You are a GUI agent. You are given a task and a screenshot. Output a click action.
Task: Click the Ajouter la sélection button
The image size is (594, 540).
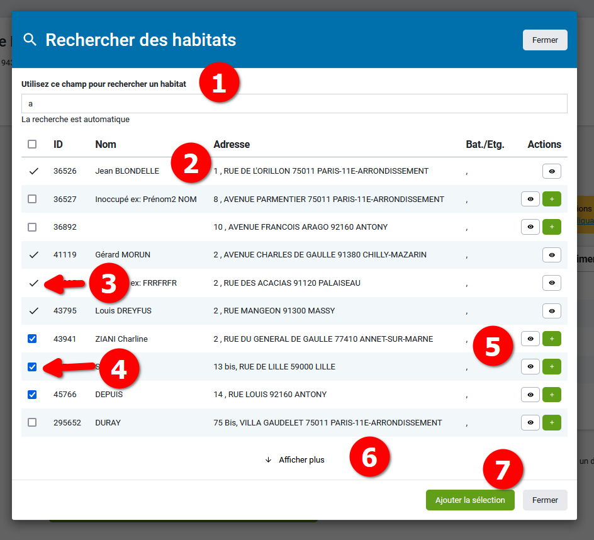(470, 500)
